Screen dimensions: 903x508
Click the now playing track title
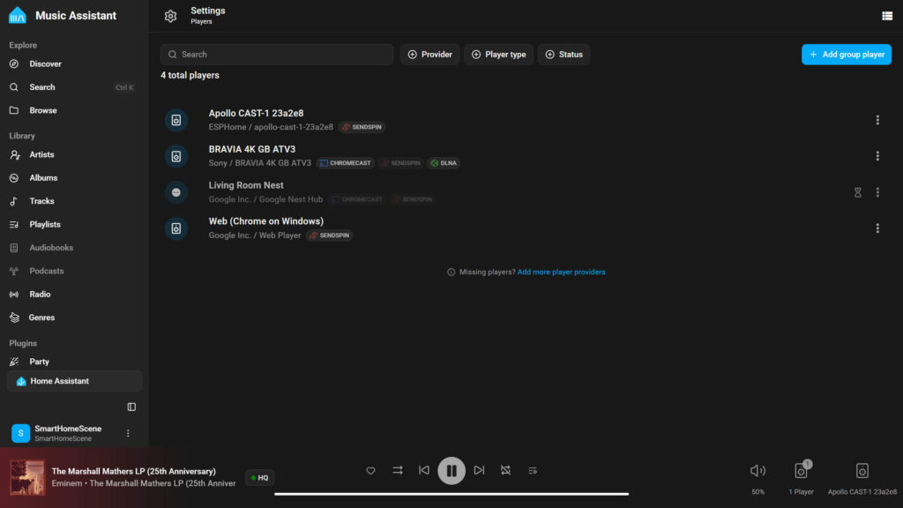click(134, 471)
